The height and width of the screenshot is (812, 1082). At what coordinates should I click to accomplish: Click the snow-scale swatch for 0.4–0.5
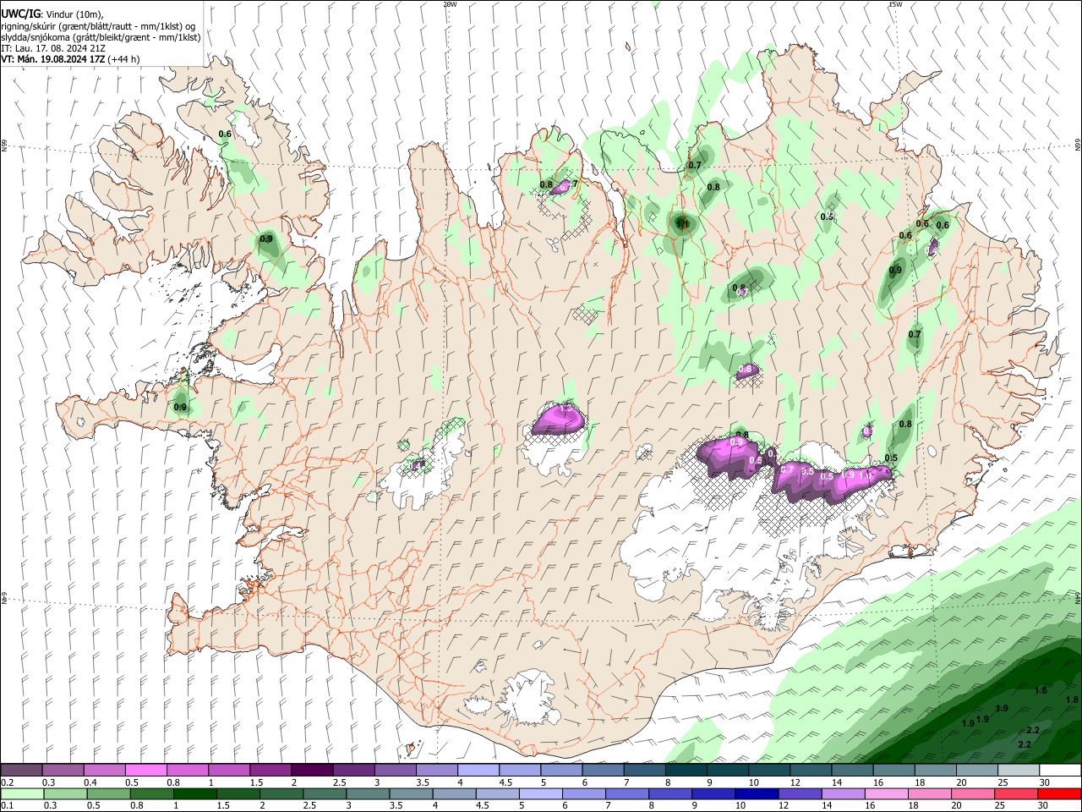(105, 771)
